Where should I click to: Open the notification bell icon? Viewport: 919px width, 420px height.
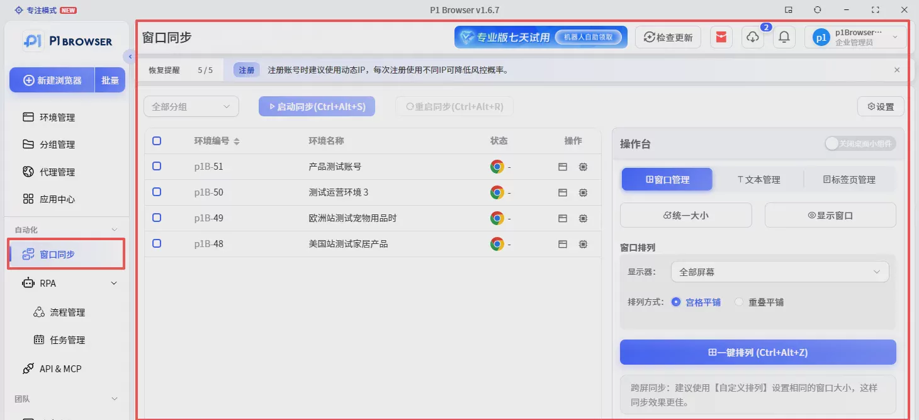pyautogui.click(x=784, y=37)
